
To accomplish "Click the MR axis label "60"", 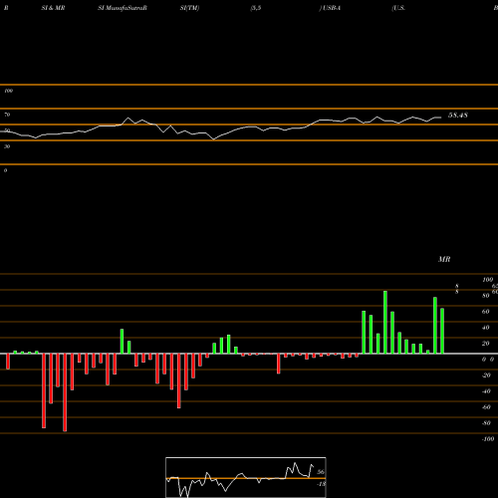I will [x=486, y=312].
